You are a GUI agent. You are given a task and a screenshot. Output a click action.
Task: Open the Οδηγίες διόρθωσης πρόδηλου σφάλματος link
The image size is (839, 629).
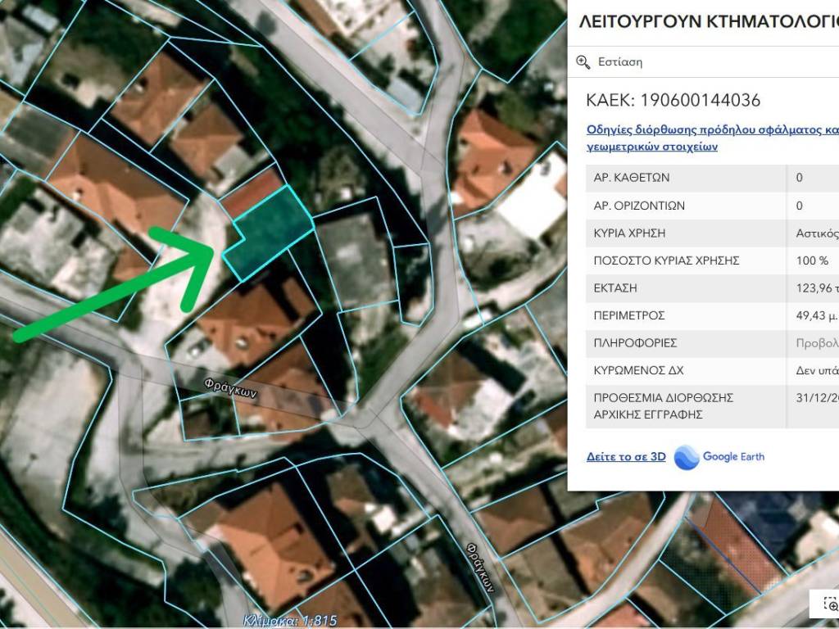pos(712,129)
